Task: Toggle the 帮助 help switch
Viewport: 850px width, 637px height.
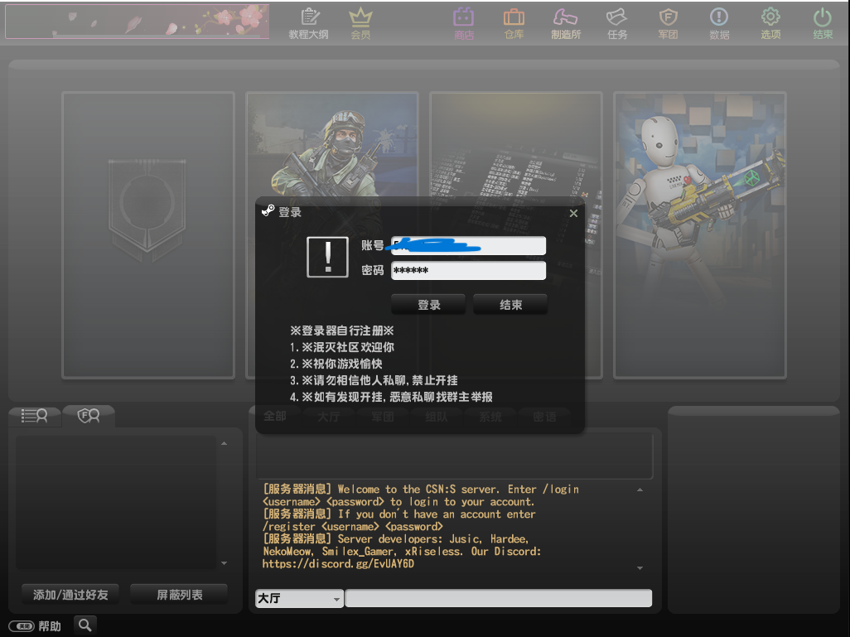Action: [x=22, y=626]
